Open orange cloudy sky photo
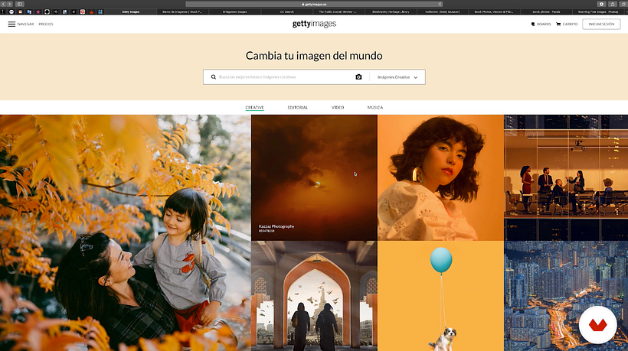The image size is (628, 351). [x=314, y=177]
